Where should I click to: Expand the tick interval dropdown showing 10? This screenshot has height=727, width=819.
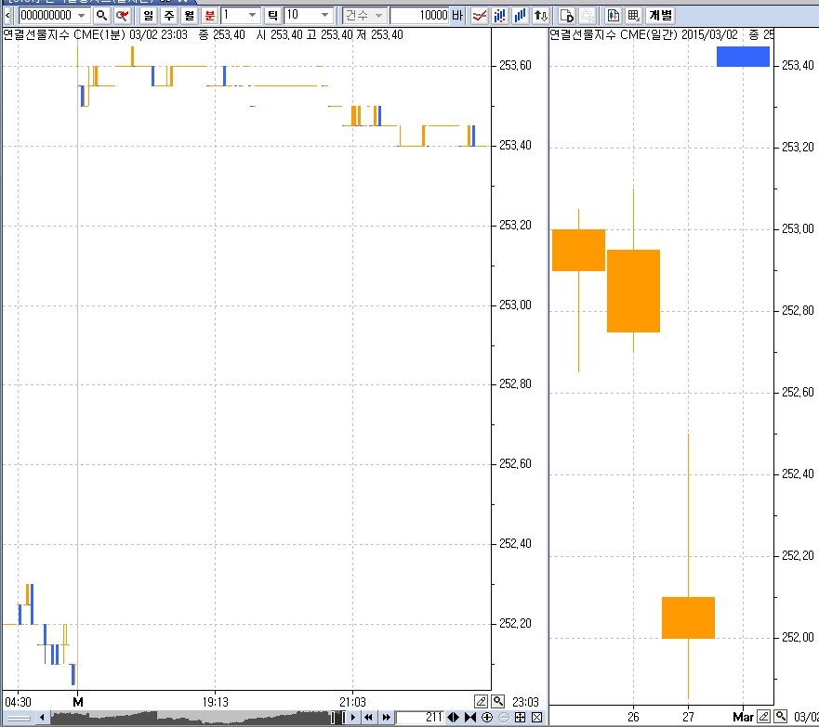click(x=324, y=16)
